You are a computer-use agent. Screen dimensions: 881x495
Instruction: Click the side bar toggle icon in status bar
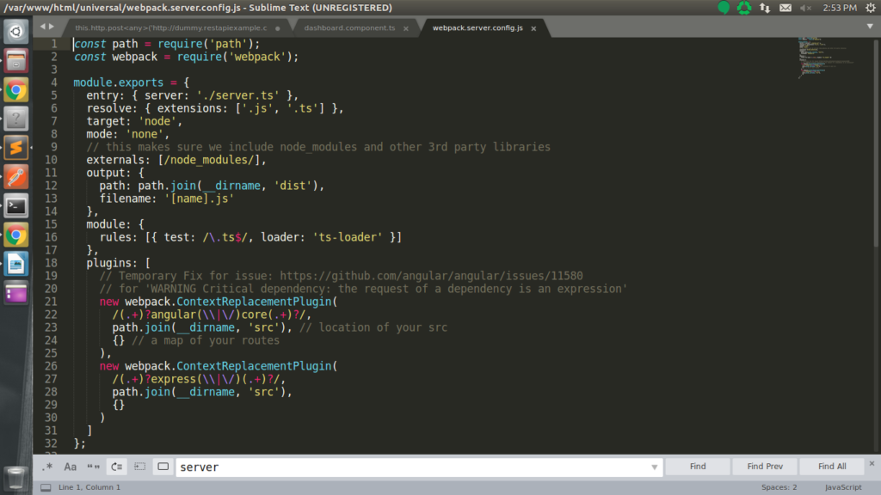pos(46,488)
